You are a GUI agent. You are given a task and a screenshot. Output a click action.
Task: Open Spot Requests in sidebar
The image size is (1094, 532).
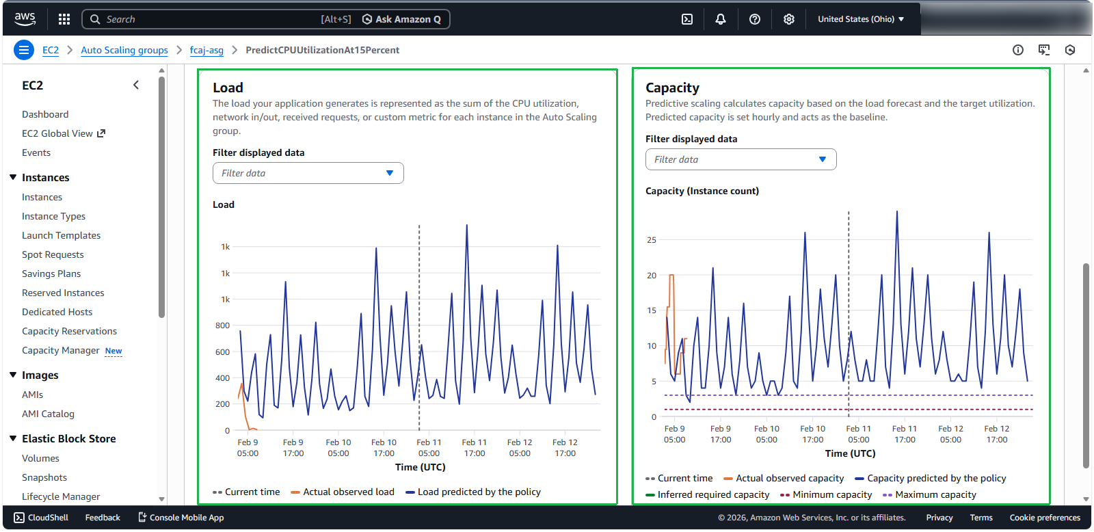click(53, 254)
